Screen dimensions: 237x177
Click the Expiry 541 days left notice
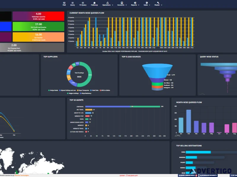[129, 176]
